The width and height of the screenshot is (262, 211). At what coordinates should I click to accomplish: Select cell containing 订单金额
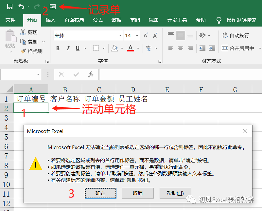pos(99,99)
